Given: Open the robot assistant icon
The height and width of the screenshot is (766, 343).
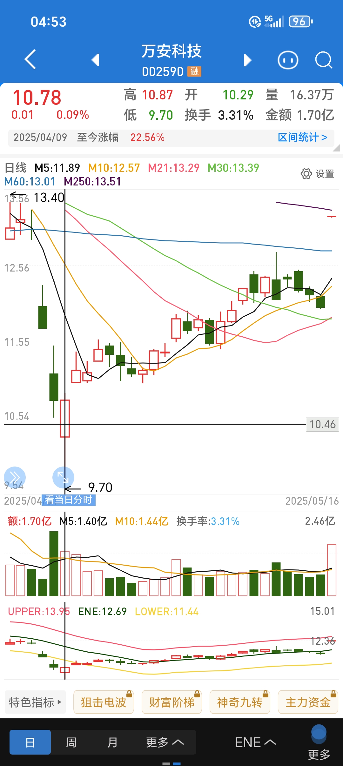Looking at the screenshot, I should pyautogui.click(x=288, y=60).
